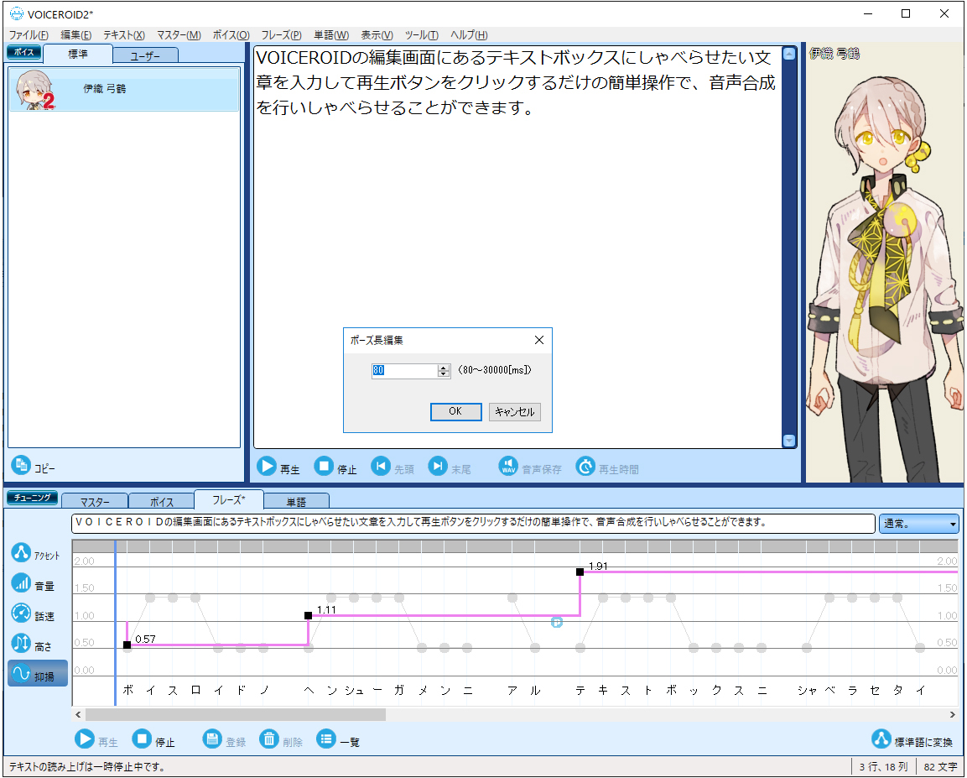Play the phrase in tuning panel
This screenshot has height=778, width=967.
click(85, 739)
